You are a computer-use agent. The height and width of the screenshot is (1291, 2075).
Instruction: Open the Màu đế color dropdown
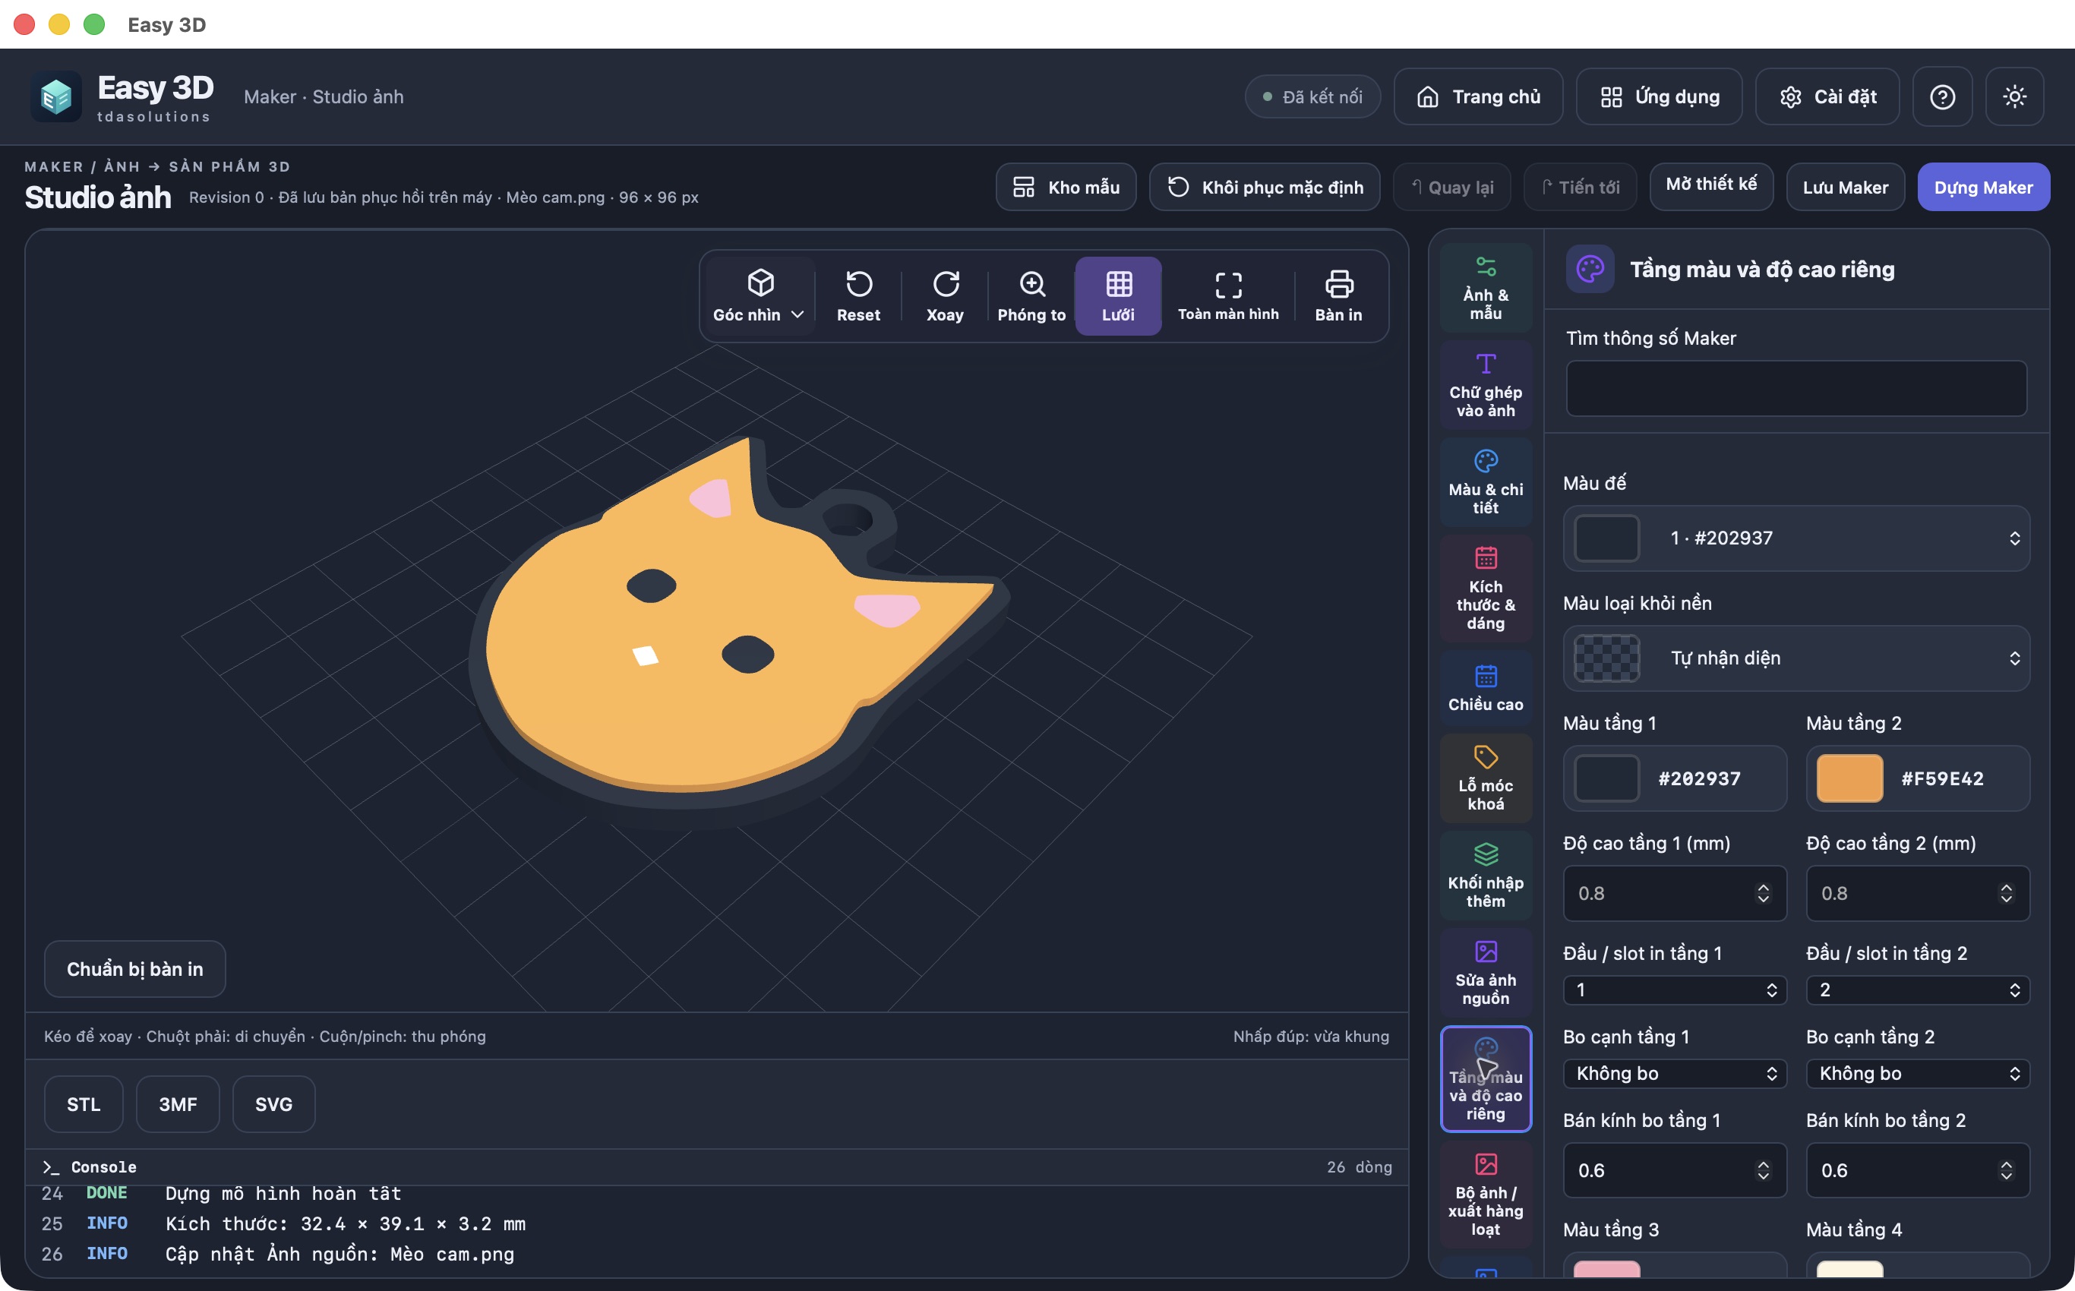tap(1795, 538)
